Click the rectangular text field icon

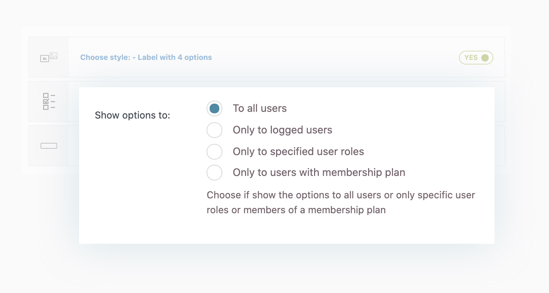click(x=49, y=146)
